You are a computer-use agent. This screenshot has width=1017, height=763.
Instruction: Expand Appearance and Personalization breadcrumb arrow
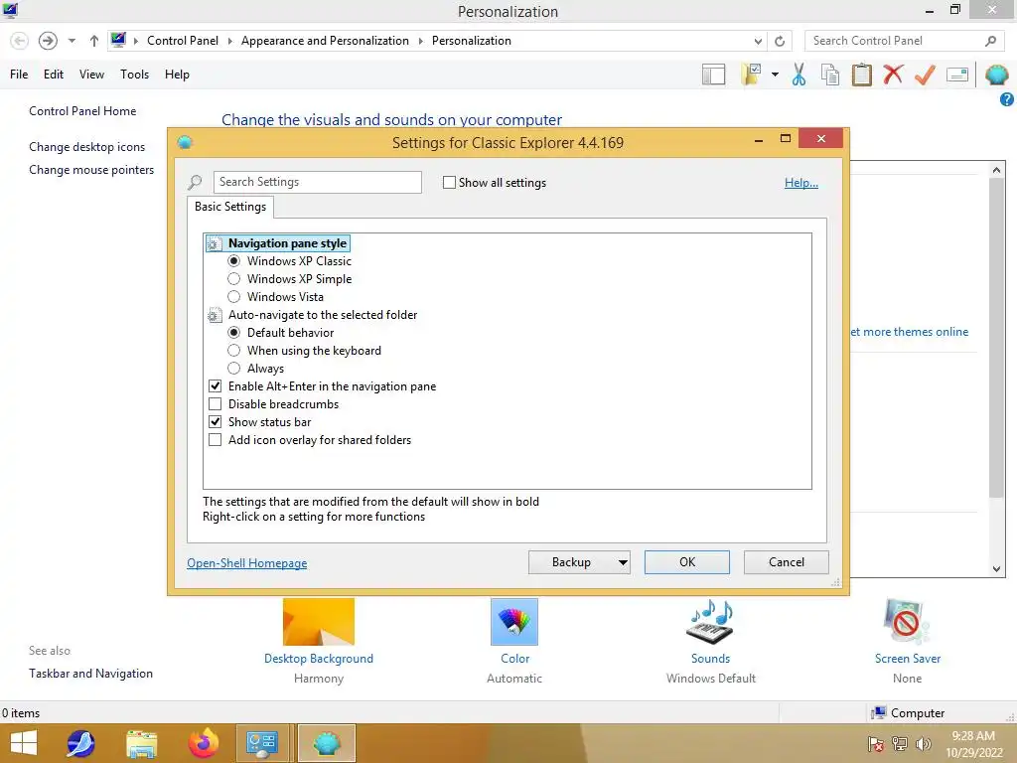[420, 41]
